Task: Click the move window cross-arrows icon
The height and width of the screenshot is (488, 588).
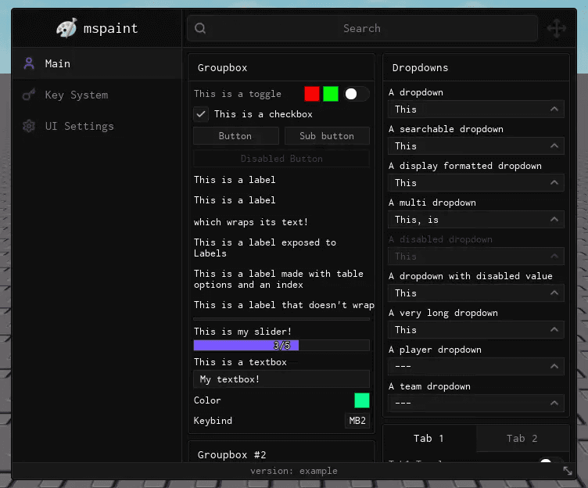Action: [557, 28]
